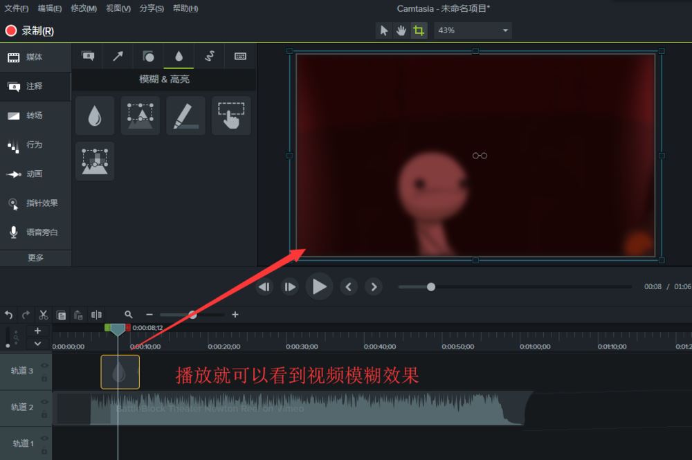Click the red Record button
This screenshot has width=692, height=460.
point(10,30)
